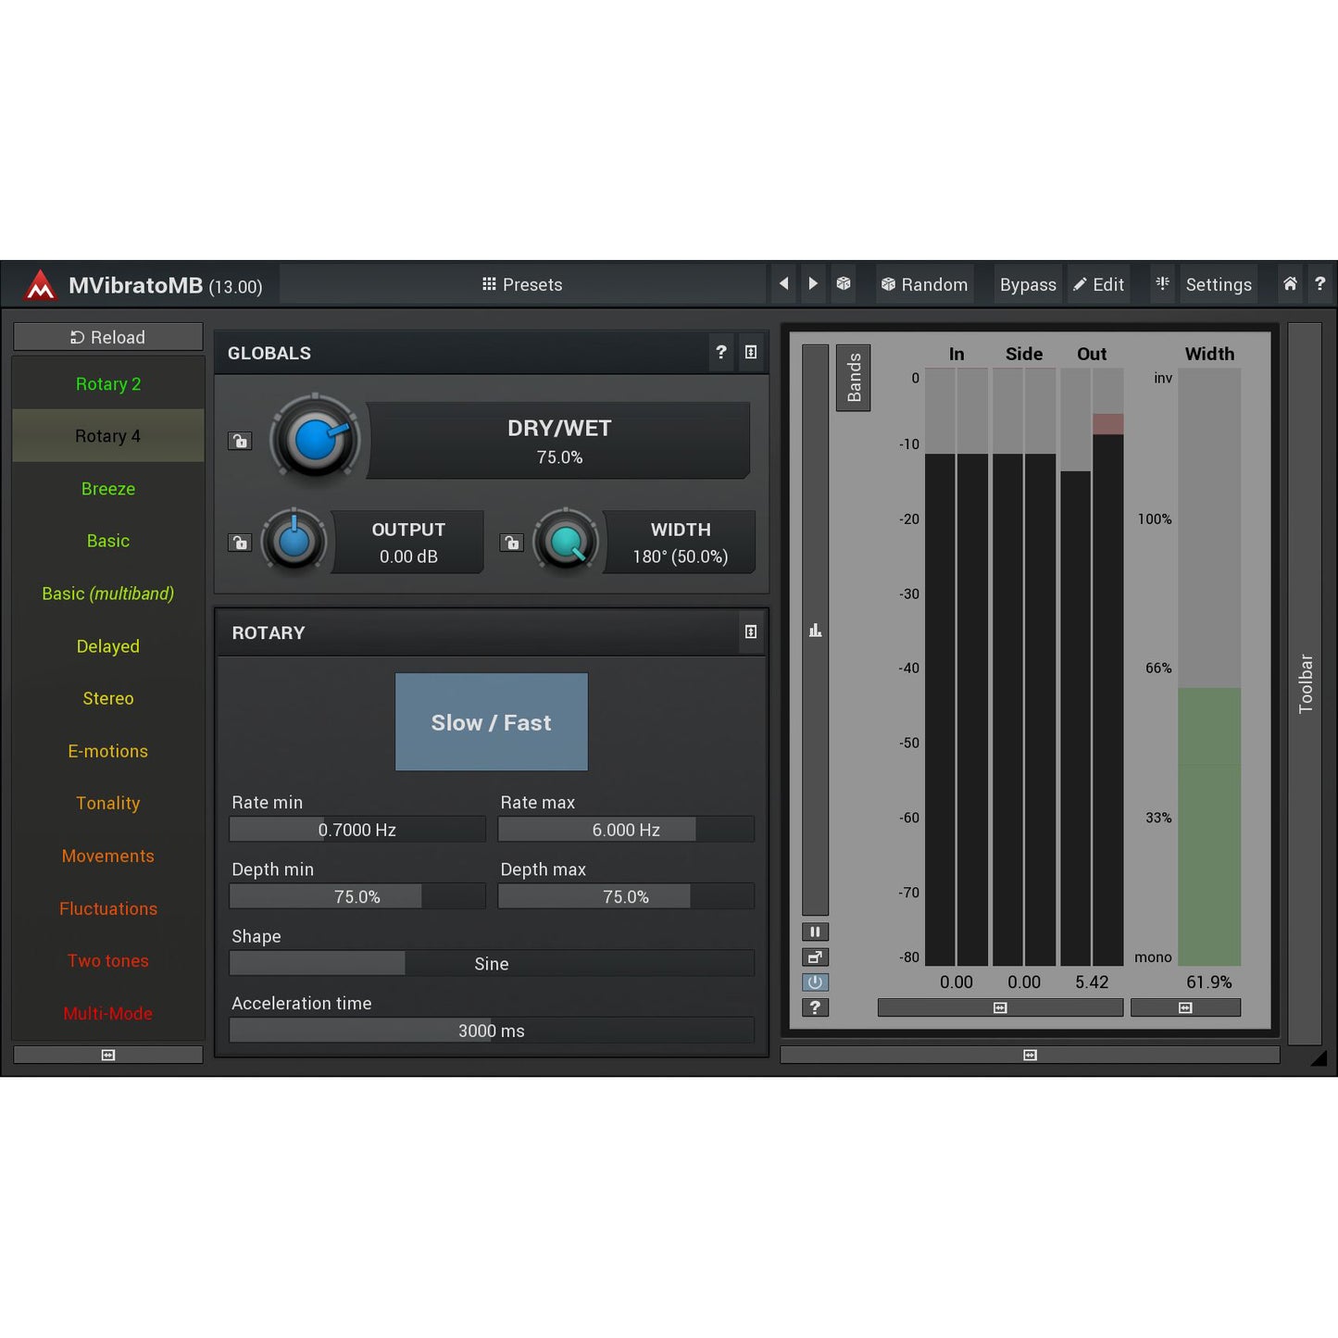
Task: Switch to the Bands tab on the meter
Action: coord(853,377)
